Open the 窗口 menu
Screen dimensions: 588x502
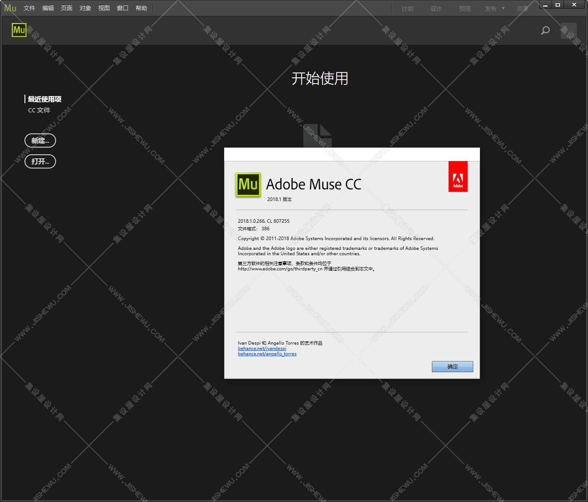(x=123, y=8)
